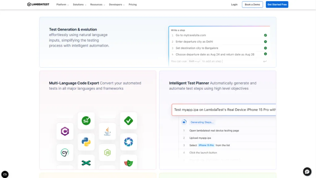Screen dimensions: 316x178
Task: Select the Selenium icon tile
Action: point(86,121)
